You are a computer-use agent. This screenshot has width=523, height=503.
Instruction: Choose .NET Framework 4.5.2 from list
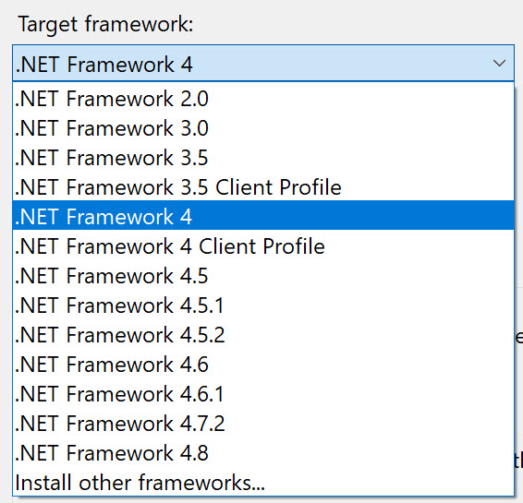click(x=263, y=335)
